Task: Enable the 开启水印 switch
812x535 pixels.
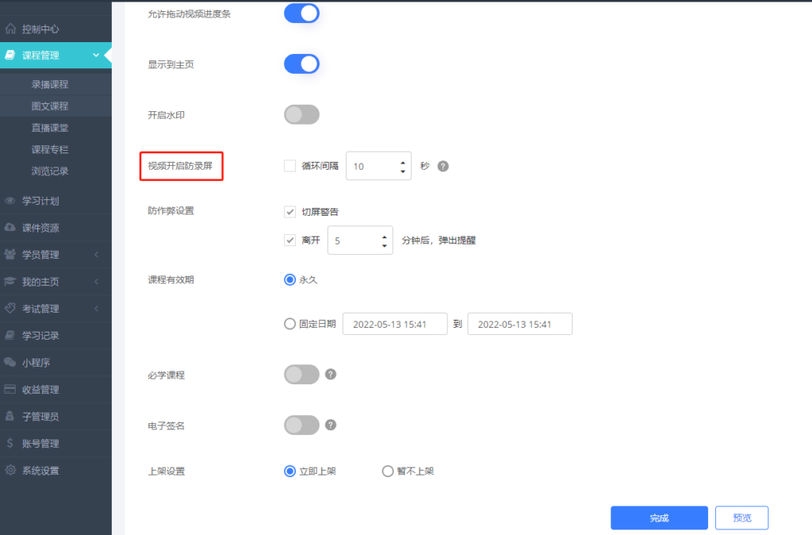Action: [x=301, y=114]
